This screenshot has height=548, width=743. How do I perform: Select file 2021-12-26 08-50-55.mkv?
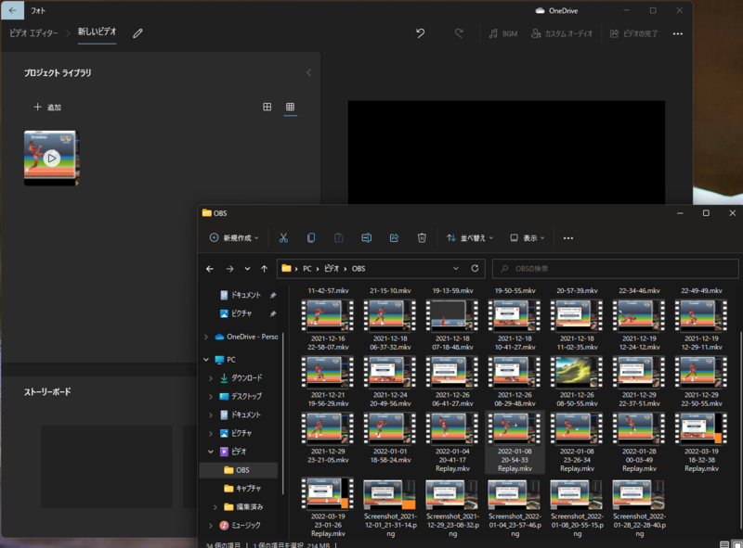click(x=577, y=382)
